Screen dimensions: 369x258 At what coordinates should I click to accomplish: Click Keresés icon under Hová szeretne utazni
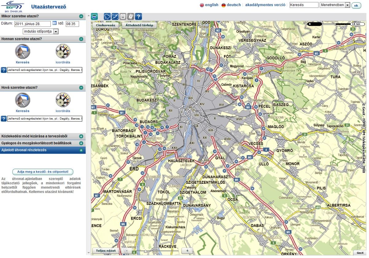click(22, 100)
